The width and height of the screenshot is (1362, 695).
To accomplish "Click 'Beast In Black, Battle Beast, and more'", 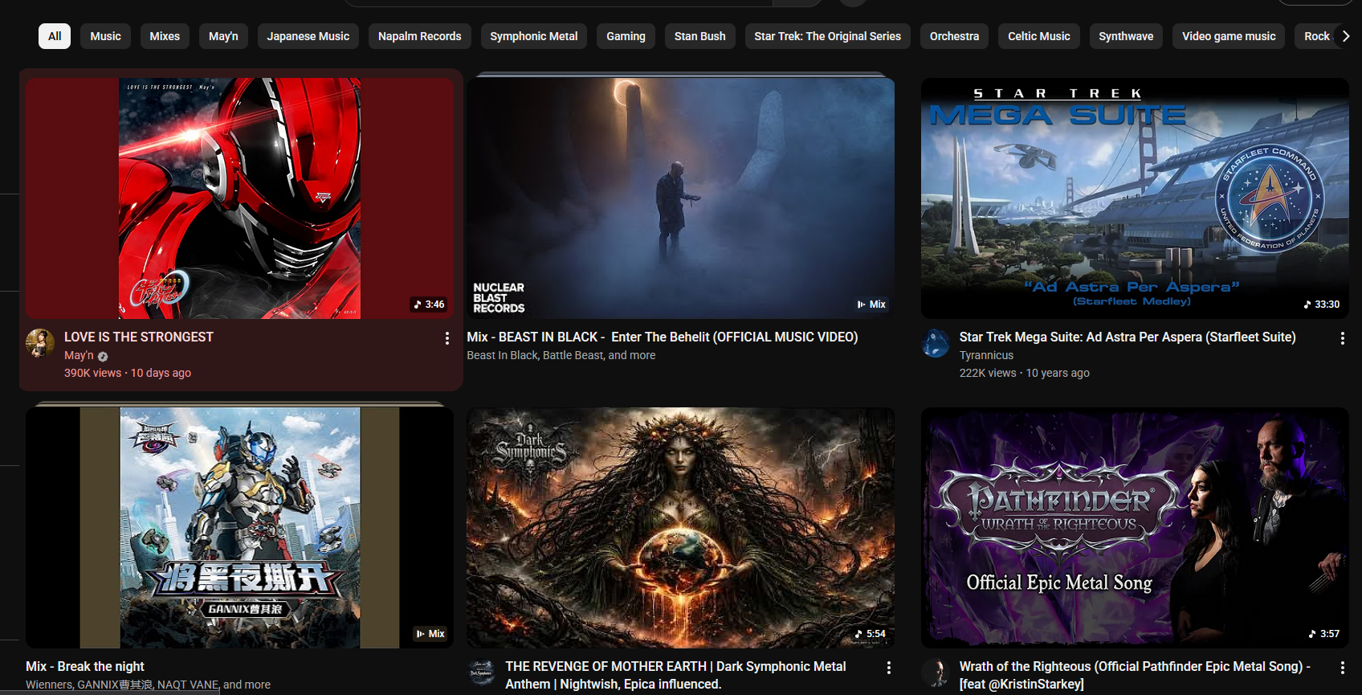I will coord(561,355).
